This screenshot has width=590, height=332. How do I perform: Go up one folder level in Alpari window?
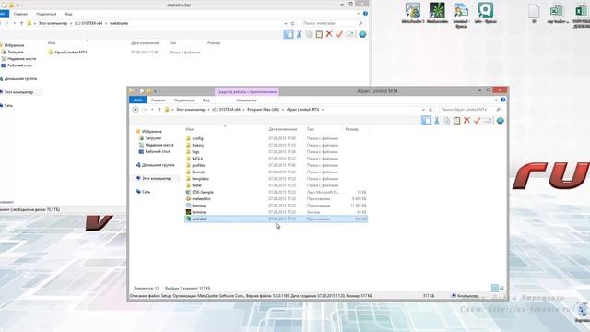click(x=159, y=110)
